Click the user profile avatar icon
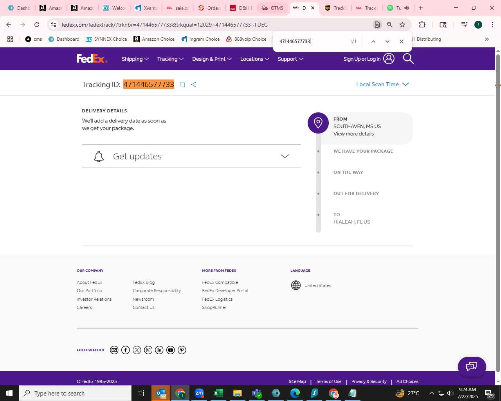This screenshot has height=401, width=501. tap(389, 59)
